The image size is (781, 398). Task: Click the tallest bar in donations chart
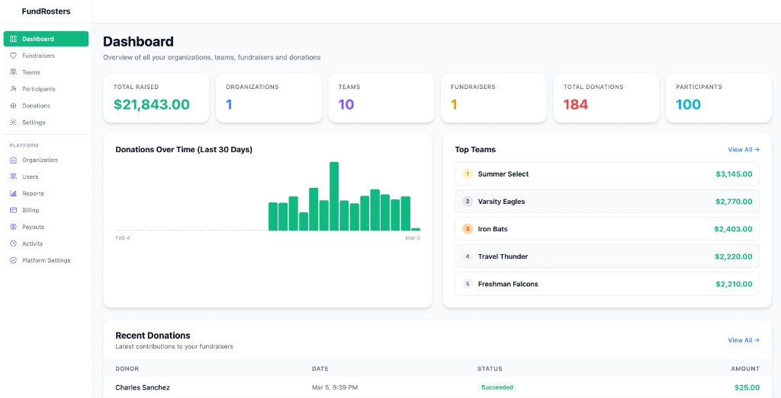(x=334, y=196)
